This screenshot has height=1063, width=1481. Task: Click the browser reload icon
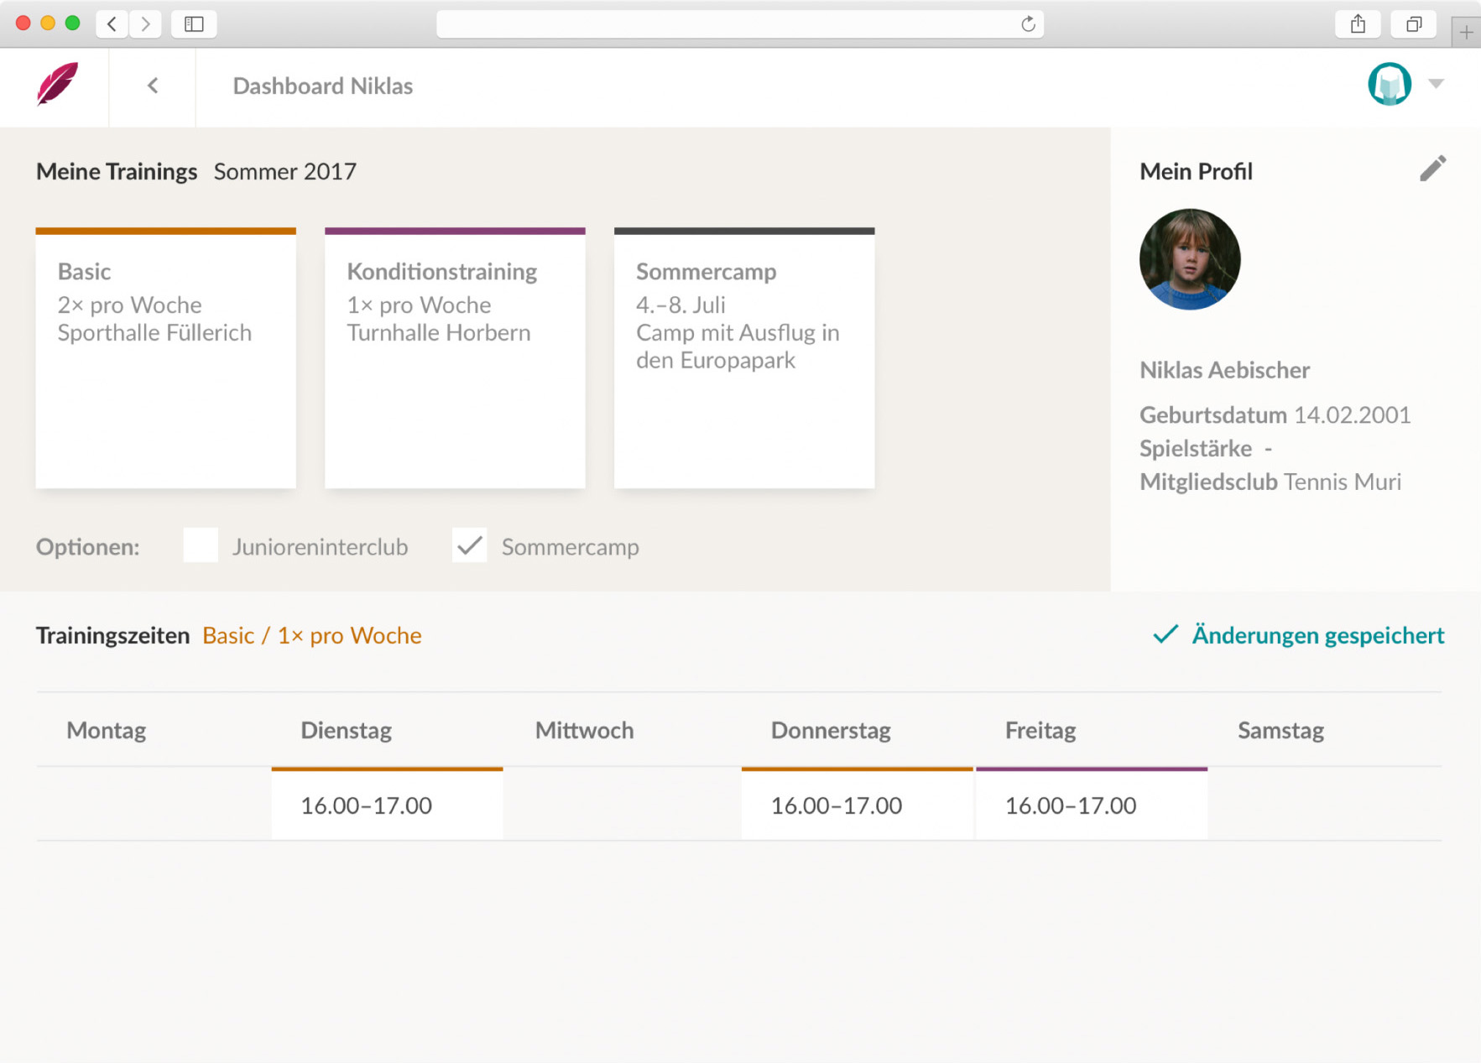point(1028,24)
